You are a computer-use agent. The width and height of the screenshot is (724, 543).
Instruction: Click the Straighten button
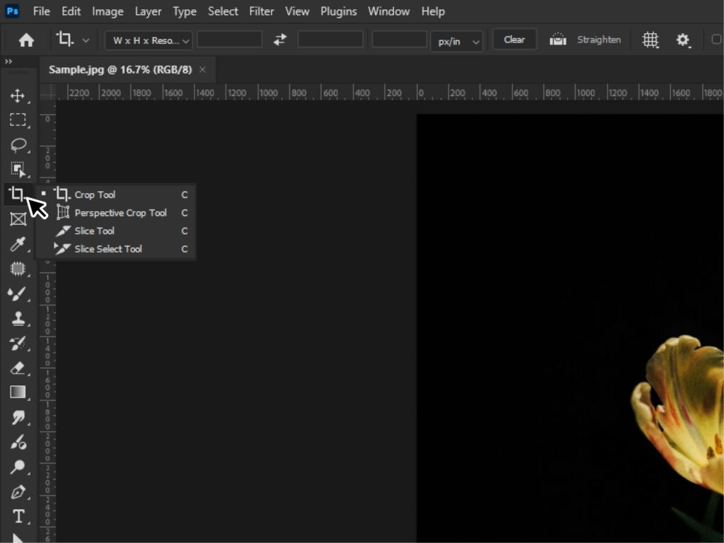[598, 40]
